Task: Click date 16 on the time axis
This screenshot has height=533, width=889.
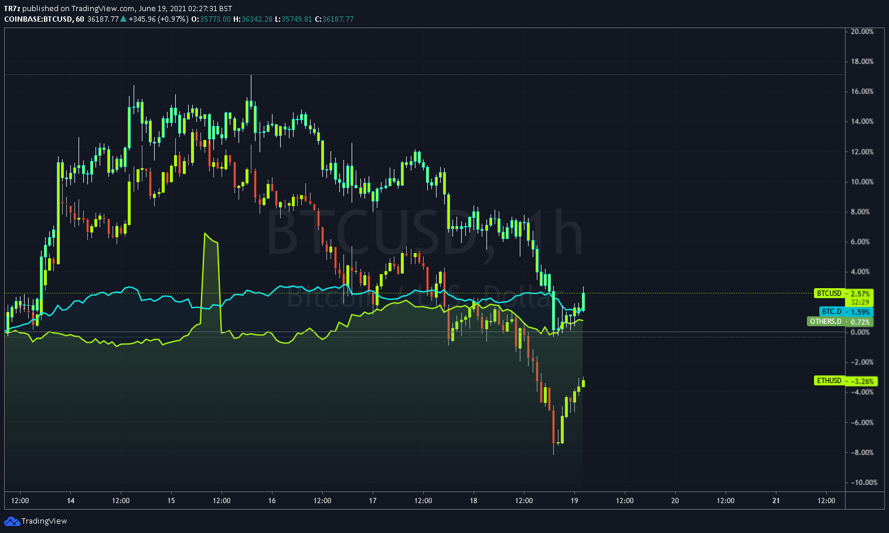Action: 272,501
